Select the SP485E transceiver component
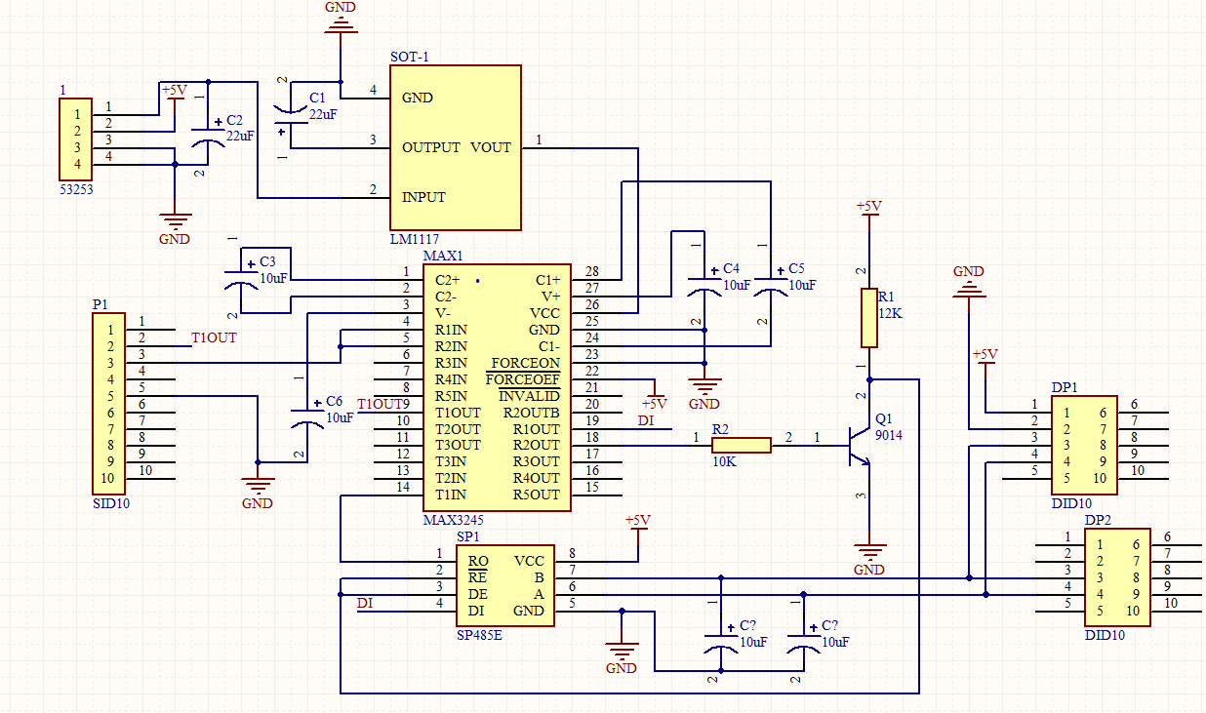Viewport: 1206px width, 713px height. click(x=505, y=585)
